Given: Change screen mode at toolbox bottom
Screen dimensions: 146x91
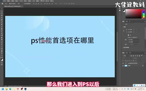Looking at the screenshot, I should (x=2, y=64).
